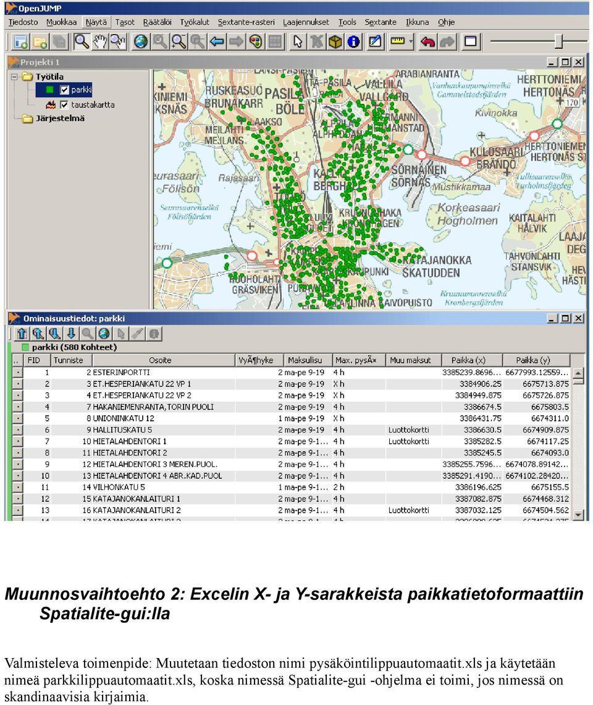Open the Tasot menu
The width and height of the screenshot is (593, 705).
(125, 22)
